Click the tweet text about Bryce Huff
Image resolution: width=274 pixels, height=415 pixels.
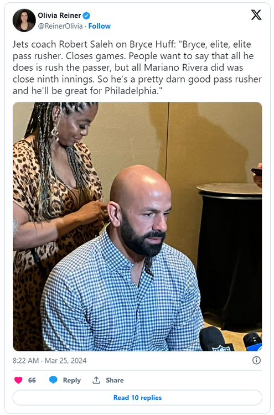tap(137, 68)
